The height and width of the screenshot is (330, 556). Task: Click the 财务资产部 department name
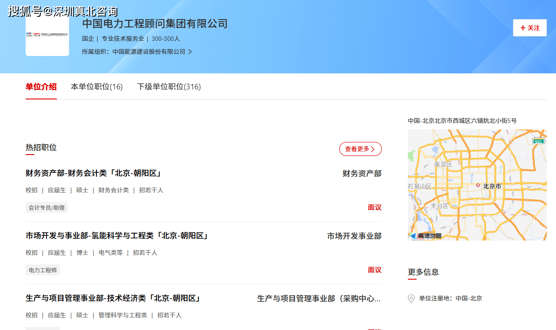pos(362,174)
